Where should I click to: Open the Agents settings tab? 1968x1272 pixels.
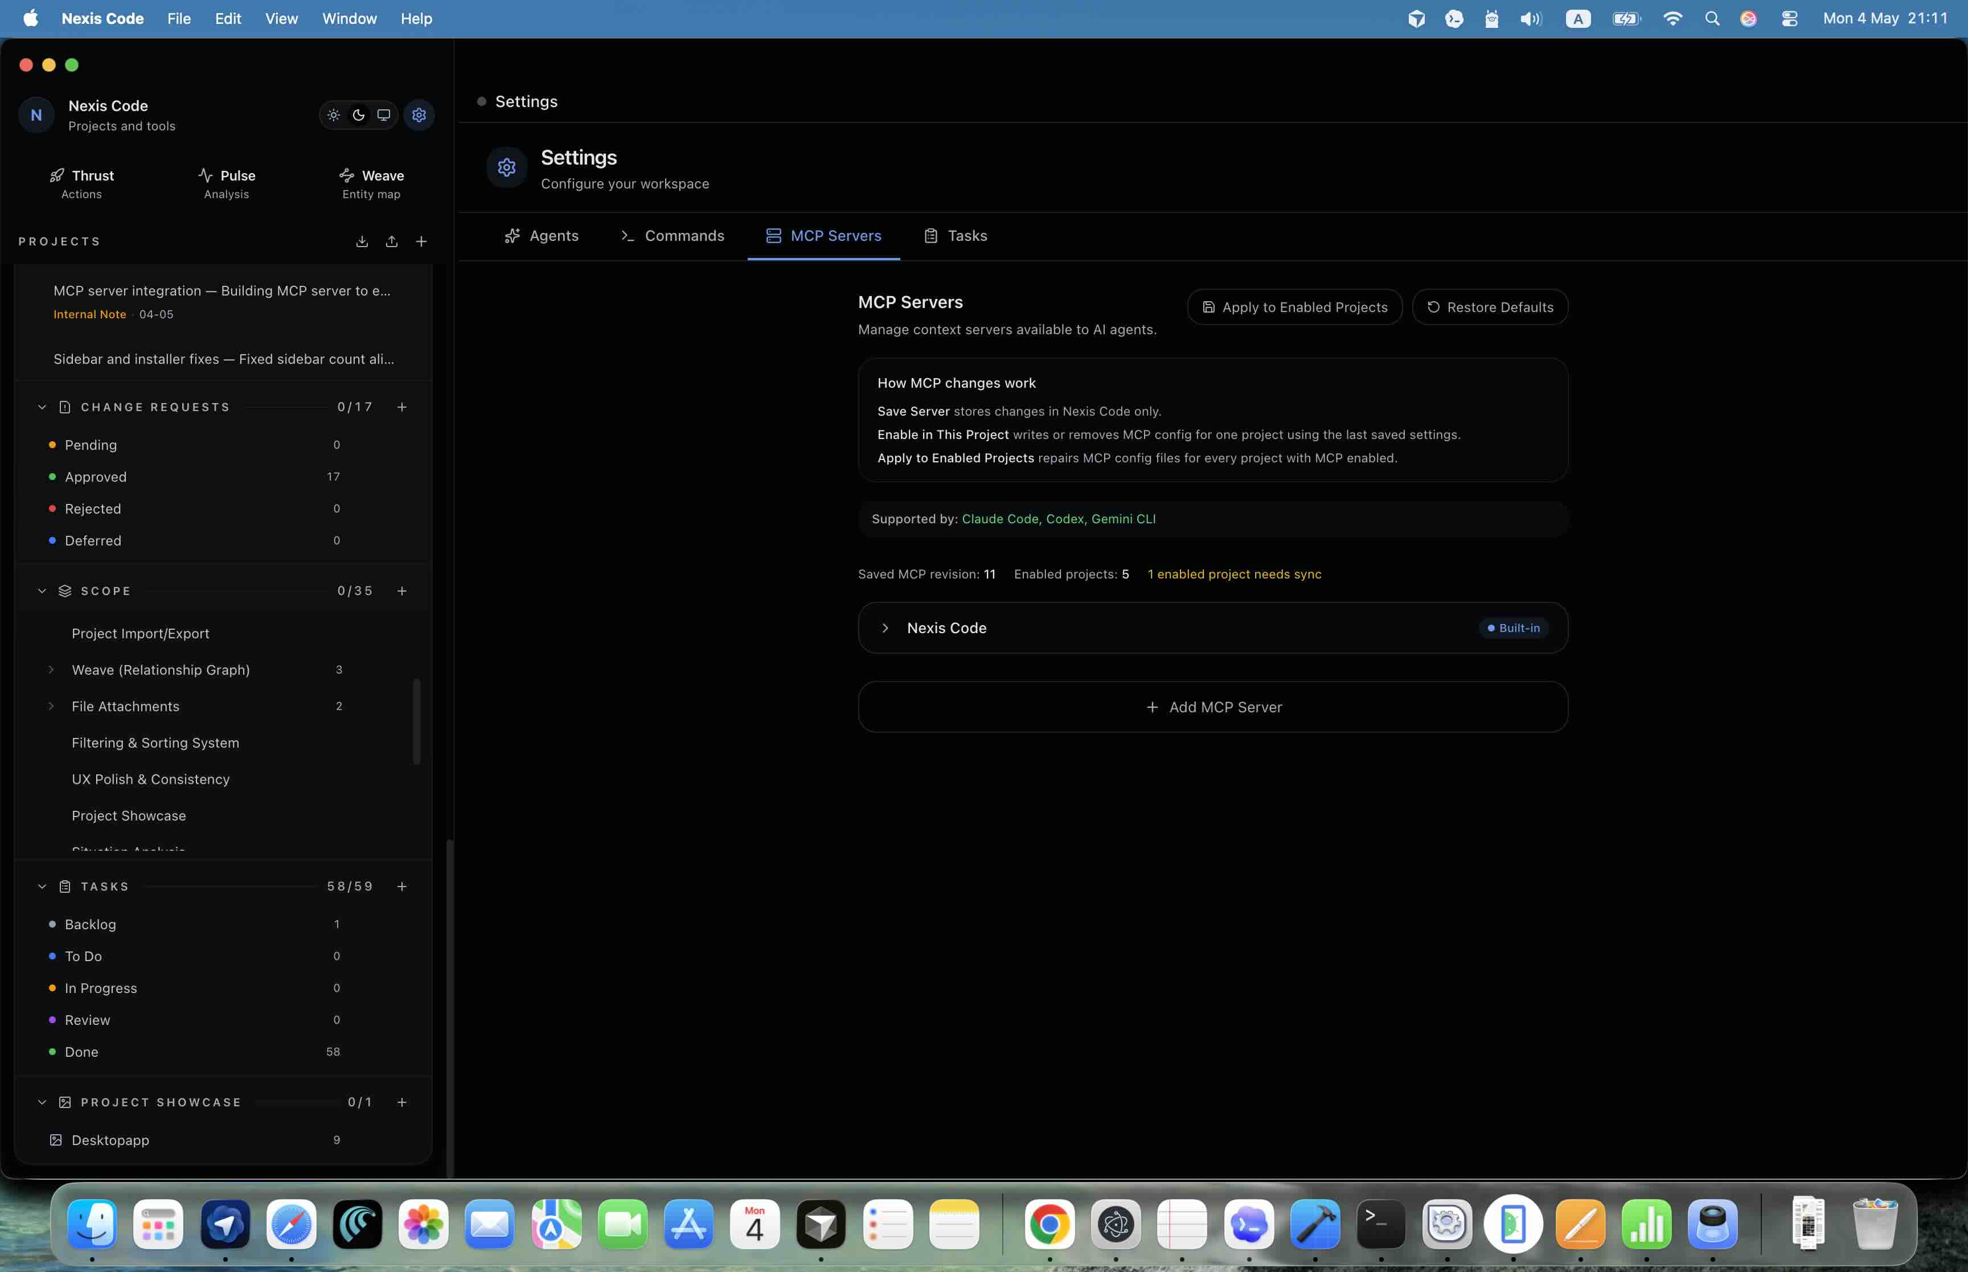(x=542, y=236)
